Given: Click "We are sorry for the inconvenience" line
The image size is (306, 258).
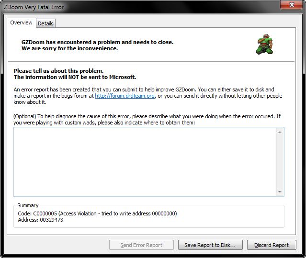Looking at the screenshot, I should pyautogui.click(x=69, y=48).
